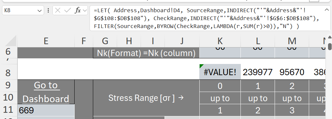Select column J header
Viewport: 332px width, 119px height.
(x=182, y=41)
